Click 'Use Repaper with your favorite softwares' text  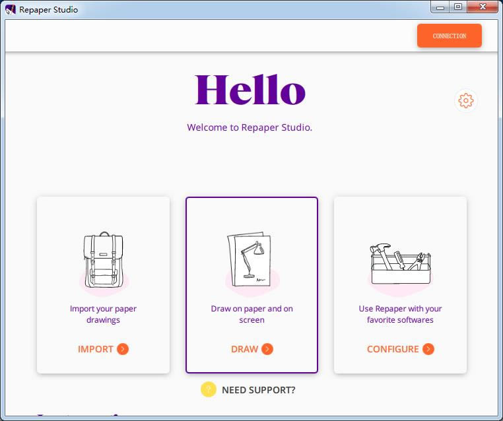(400, 314)
